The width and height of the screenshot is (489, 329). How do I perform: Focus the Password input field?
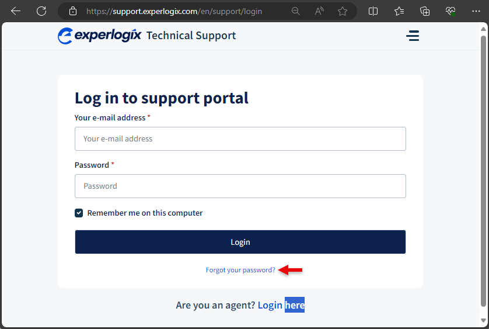pos(240,186)
